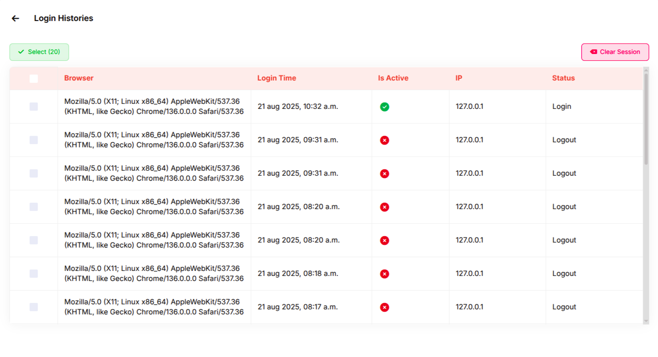The image size is (658, 357).
Task: Click inactive red icon for first 09:31 a.m. row
Action: tap(385, 140)
